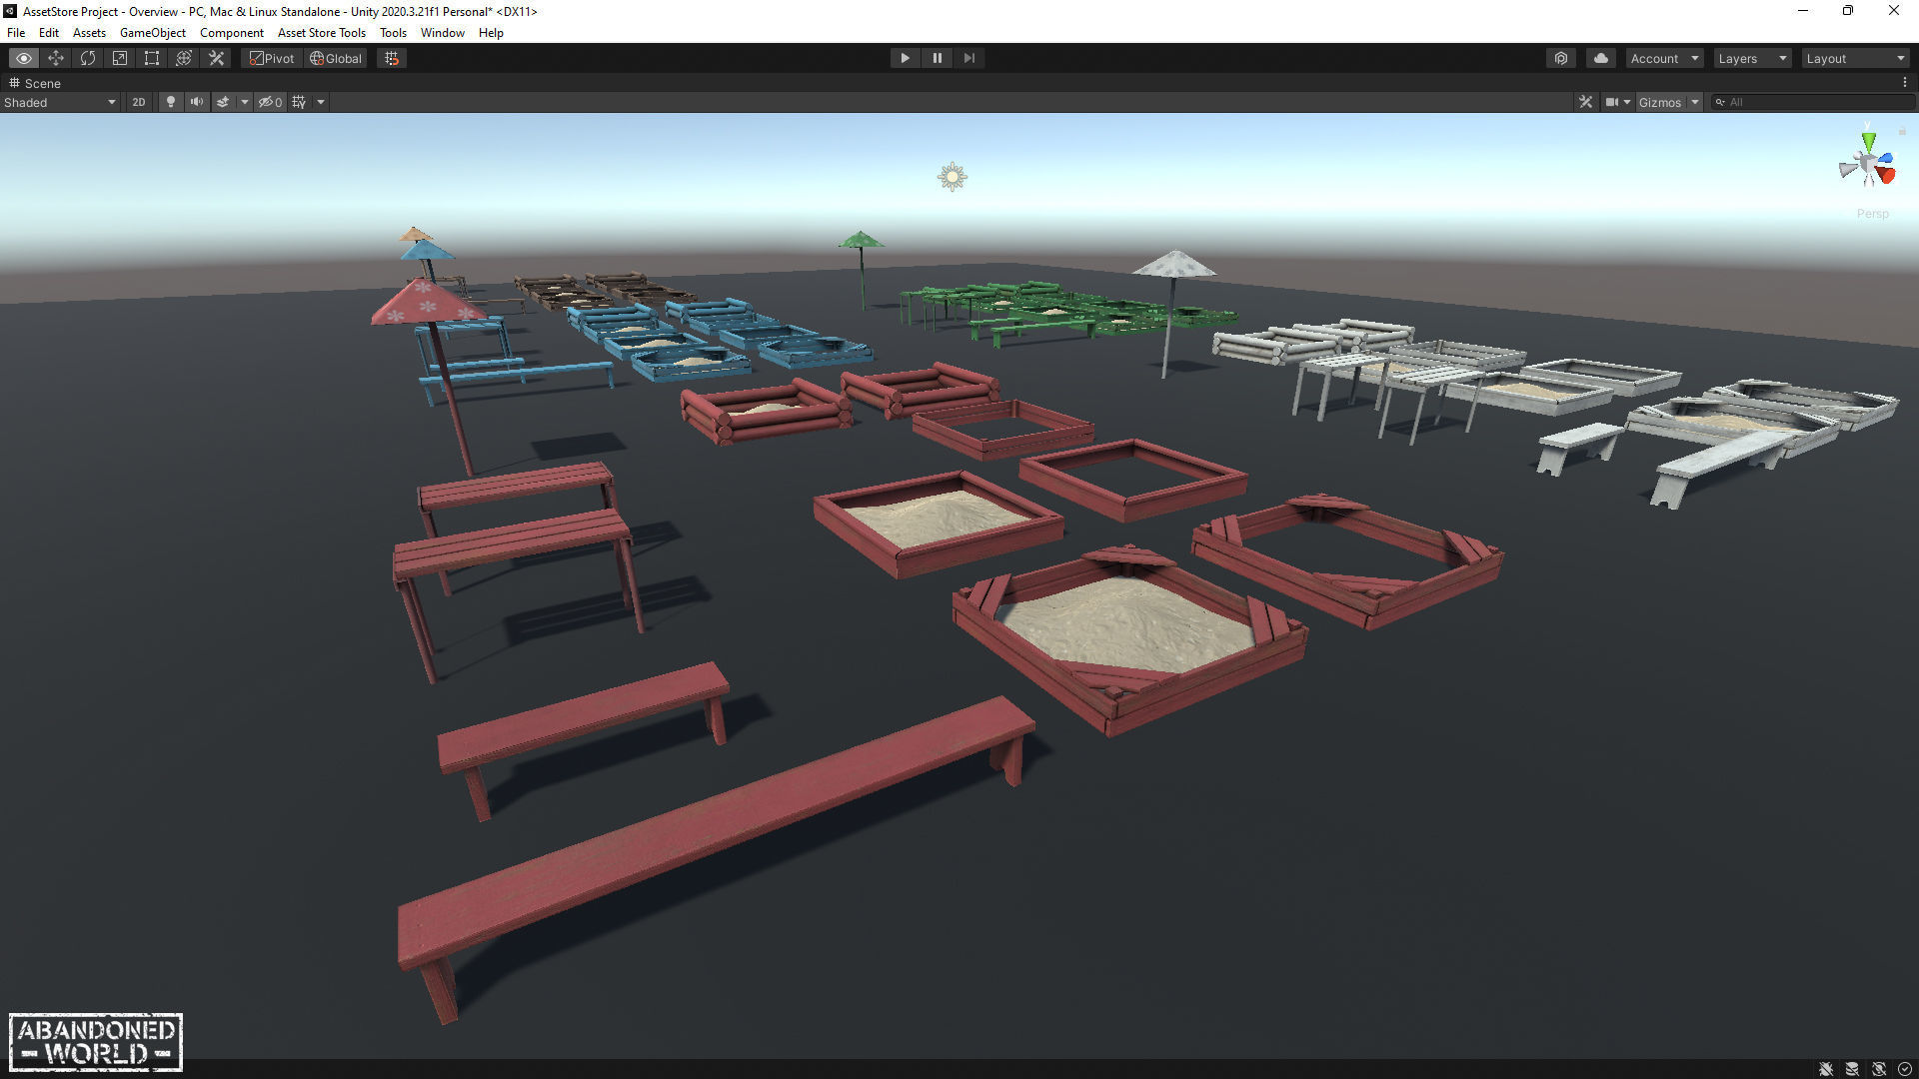Image resolution: width=1919 pixels, height=1079 pixels.
Task: Select the Rect Transform tool
Action: click(x=152, y=58)
